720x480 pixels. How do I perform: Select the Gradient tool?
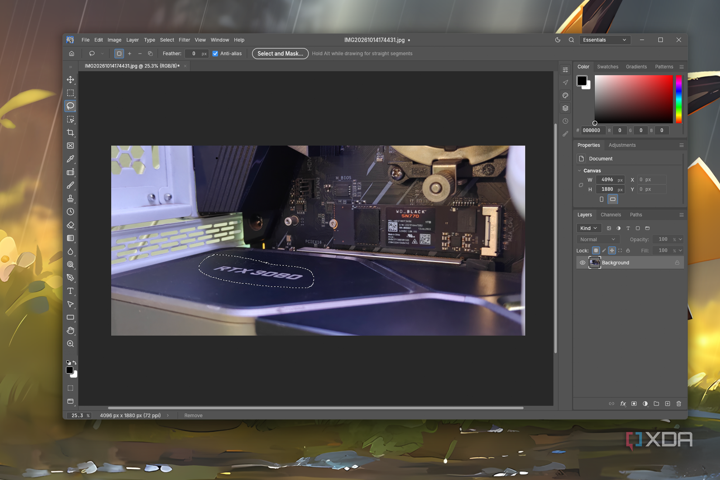click(x=70, y=238)
